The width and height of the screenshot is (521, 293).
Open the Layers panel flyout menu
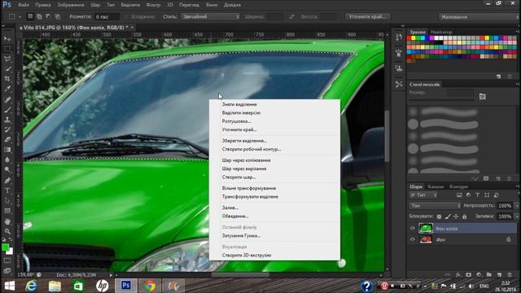[517, 186]
